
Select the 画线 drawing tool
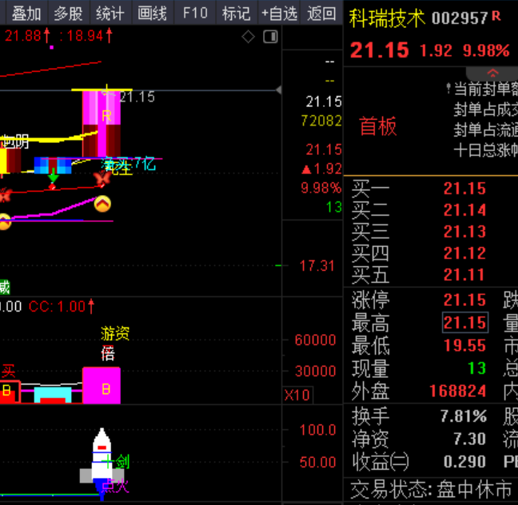[153, 14]
